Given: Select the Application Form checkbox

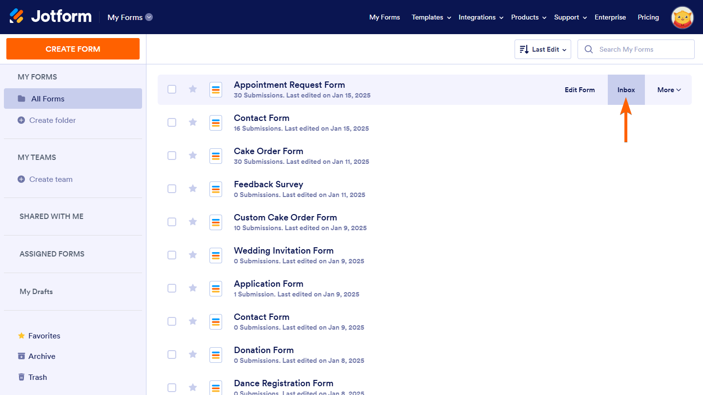Looking at the screenshot, I should pos(172,288).
